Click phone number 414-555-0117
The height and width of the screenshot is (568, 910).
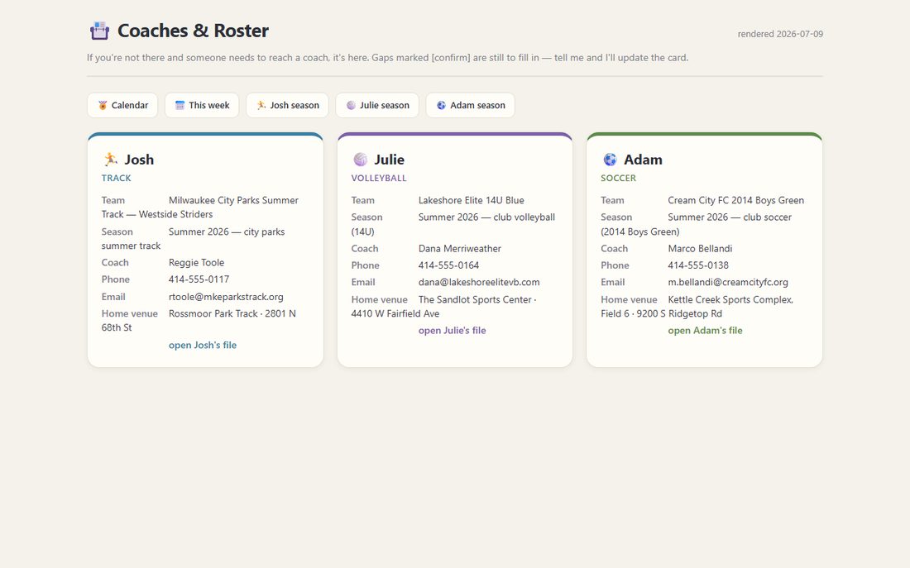click(x=199, y=279)
